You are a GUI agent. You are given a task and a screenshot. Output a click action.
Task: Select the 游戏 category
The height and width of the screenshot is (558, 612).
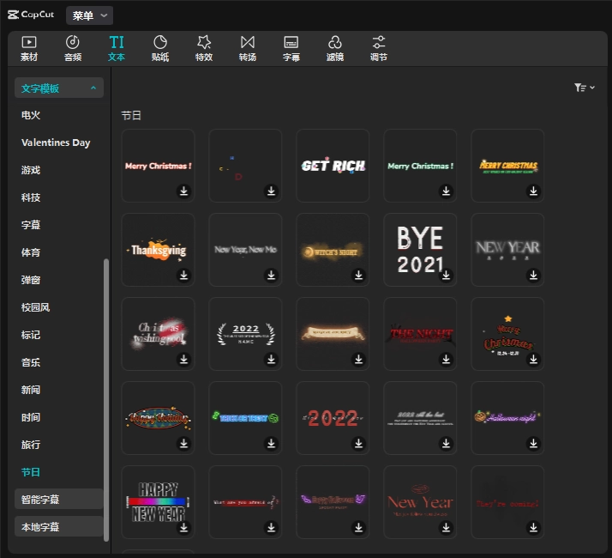click(x=31, y=170)
